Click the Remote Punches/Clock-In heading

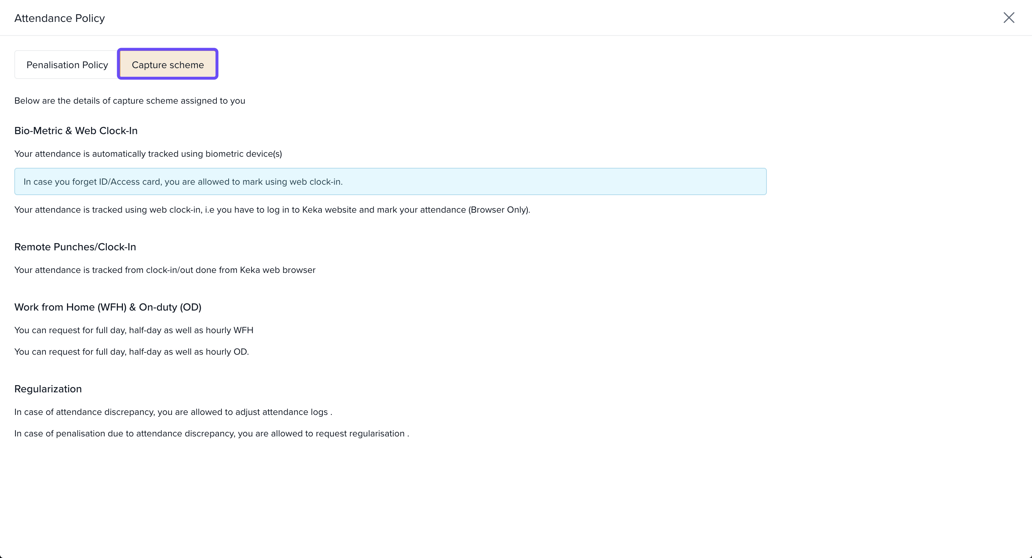[x=75, y=247]
